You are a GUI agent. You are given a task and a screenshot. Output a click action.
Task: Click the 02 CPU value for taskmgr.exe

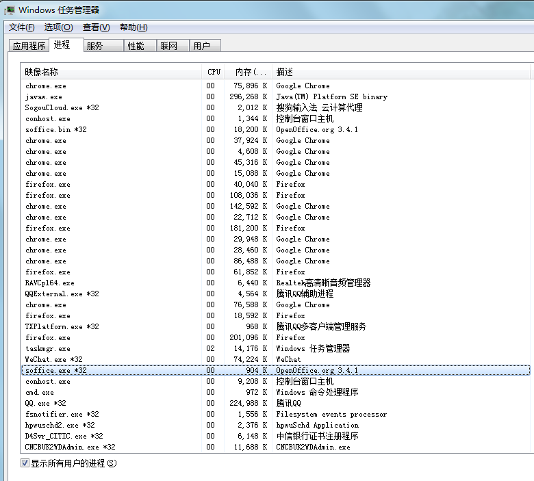pyautogui.click(x=210, y=348)
